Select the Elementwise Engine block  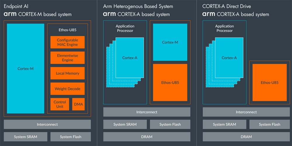tap(67, 58)
